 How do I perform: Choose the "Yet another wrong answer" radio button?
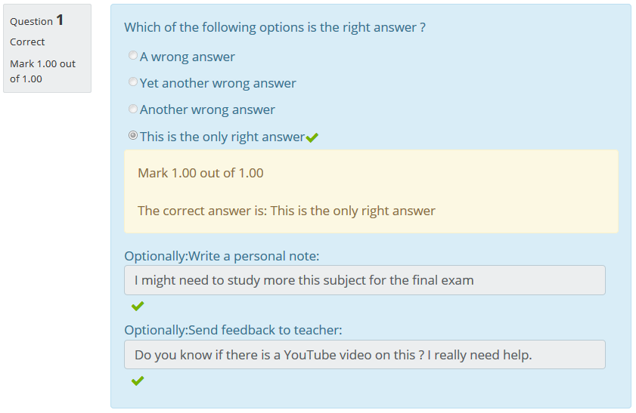[x=133, y=82]
